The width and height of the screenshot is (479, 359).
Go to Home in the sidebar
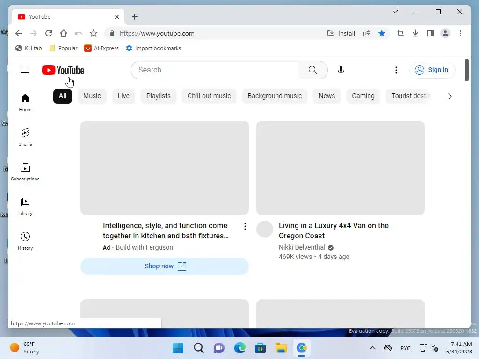point(25,103)
